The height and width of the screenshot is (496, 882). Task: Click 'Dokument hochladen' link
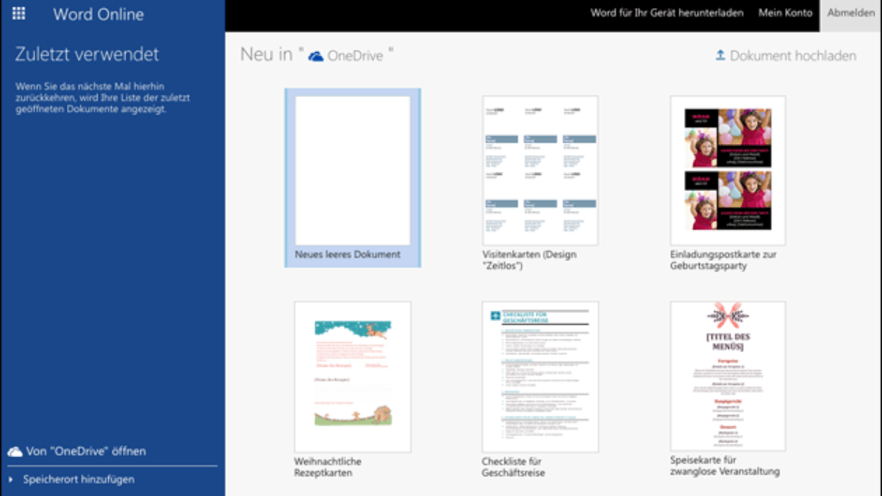[793, 55]
